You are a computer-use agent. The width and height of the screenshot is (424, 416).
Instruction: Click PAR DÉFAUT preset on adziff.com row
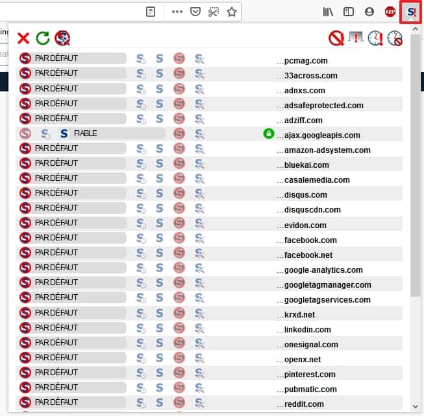point(73,119)
